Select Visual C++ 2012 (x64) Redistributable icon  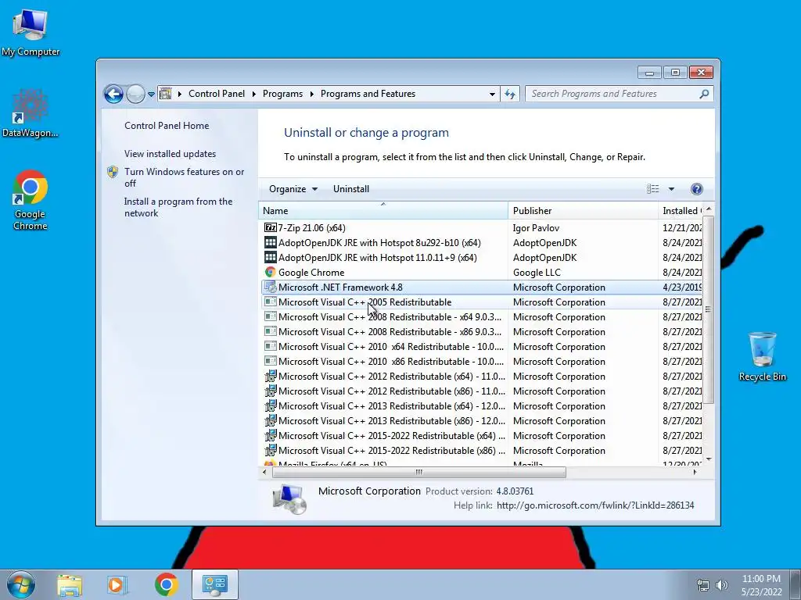pyautogui.click(x=270, y=376)
